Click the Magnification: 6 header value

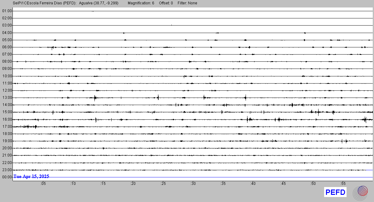[141, 3]
